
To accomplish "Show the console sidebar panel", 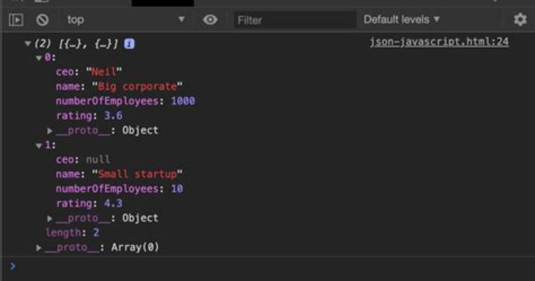I will [16, 20].
